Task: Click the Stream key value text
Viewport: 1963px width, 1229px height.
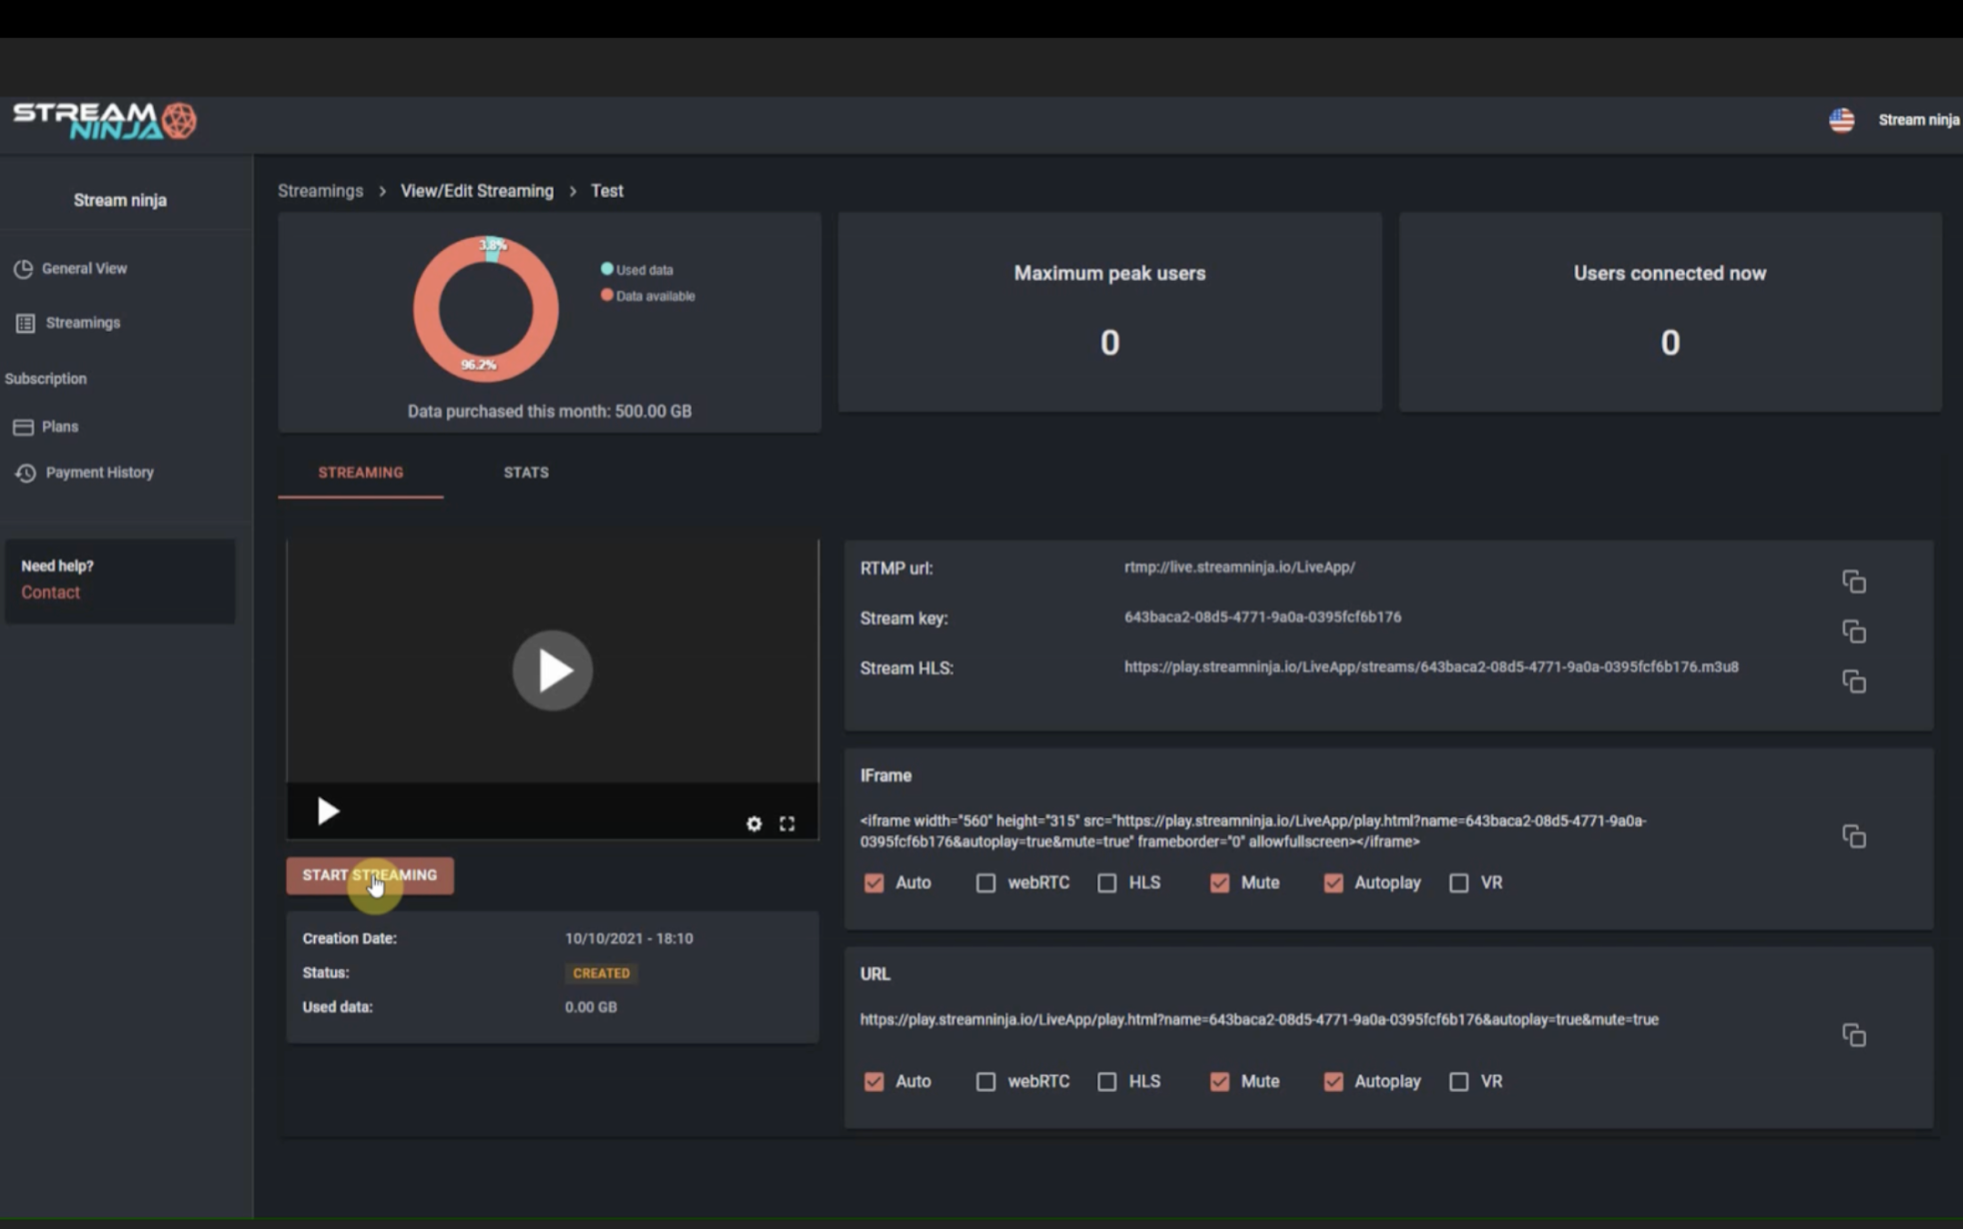Action: (x=1262, y=617)
